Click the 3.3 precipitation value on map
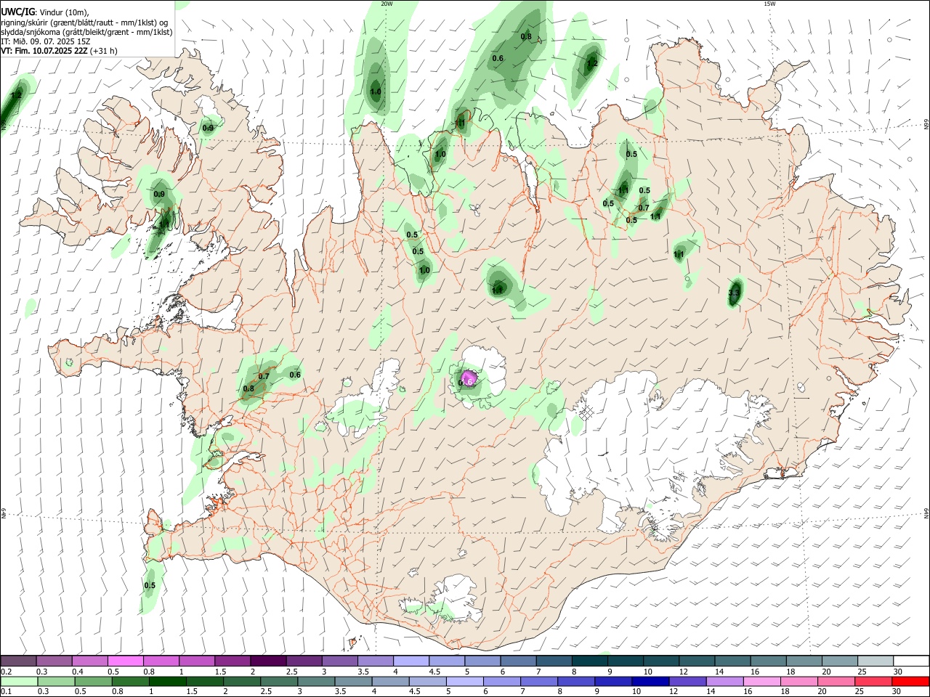930x697 pixels. tap(734, 293)
